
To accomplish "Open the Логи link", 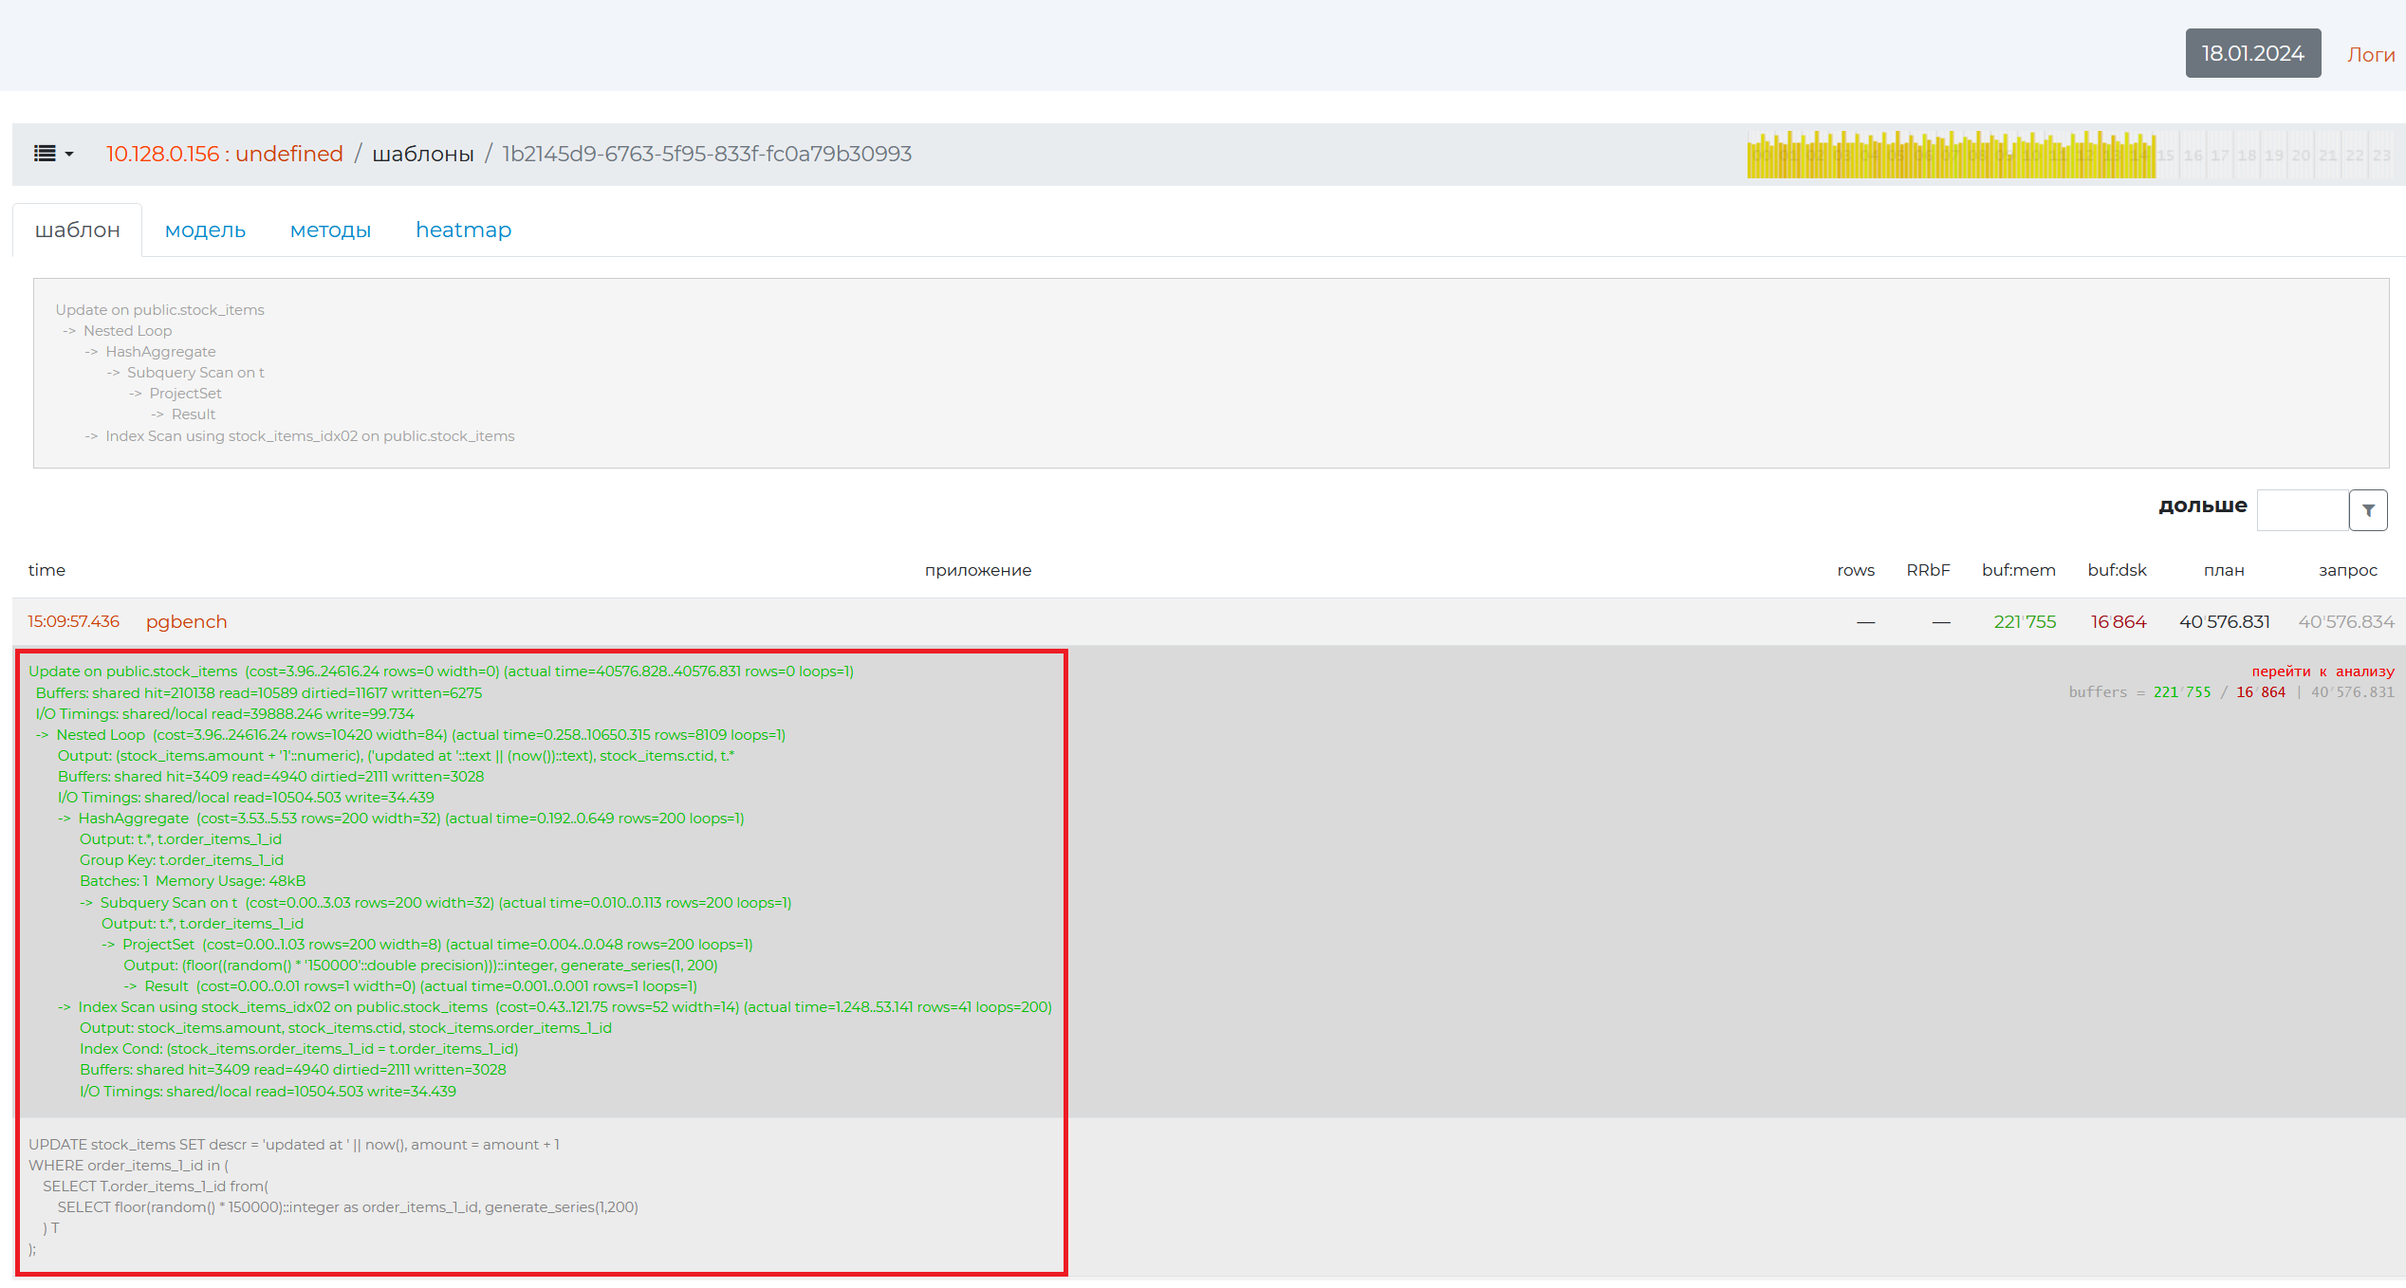I will 2370,55.
